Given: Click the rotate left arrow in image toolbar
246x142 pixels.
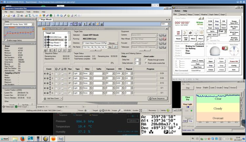Looking at the screenshot, I should (x=71, y=24).
